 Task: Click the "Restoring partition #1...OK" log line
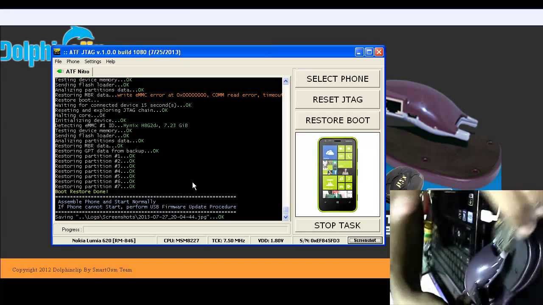coord(95,156)
